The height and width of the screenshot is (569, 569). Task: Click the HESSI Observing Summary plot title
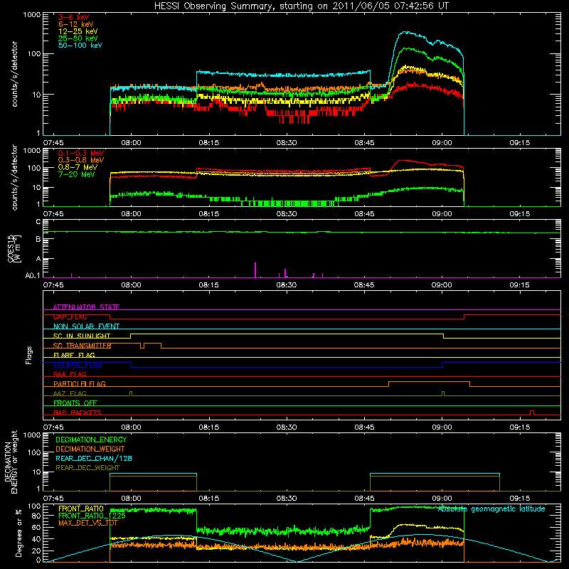pyautogui.click(x=302, y=6)
